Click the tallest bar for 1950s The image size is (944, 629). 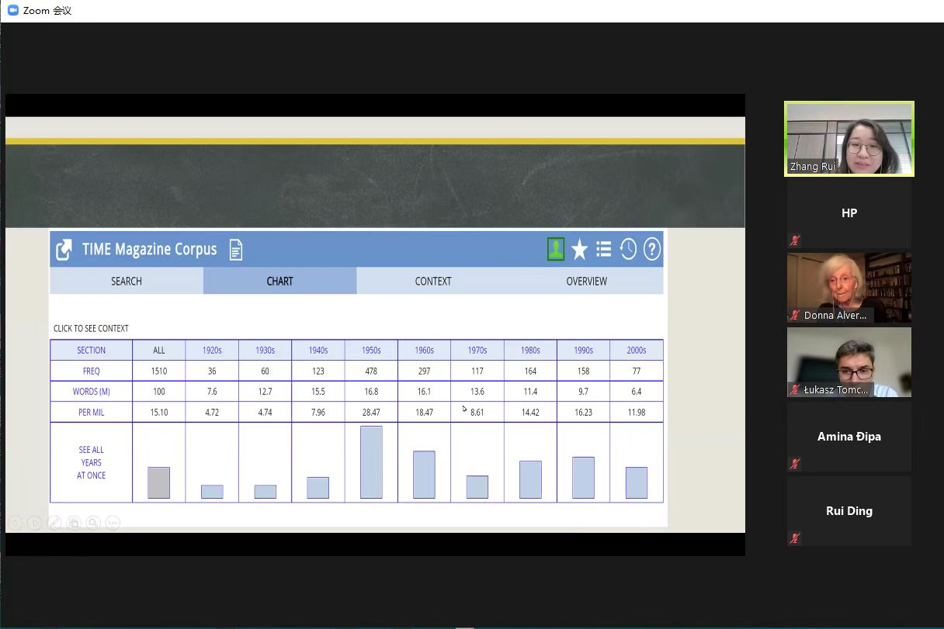tap(371, 462)
